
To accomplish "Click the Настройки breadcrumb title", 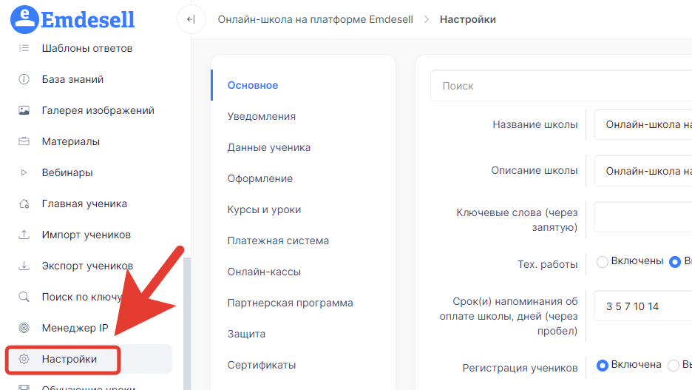I will click(468, 19).
